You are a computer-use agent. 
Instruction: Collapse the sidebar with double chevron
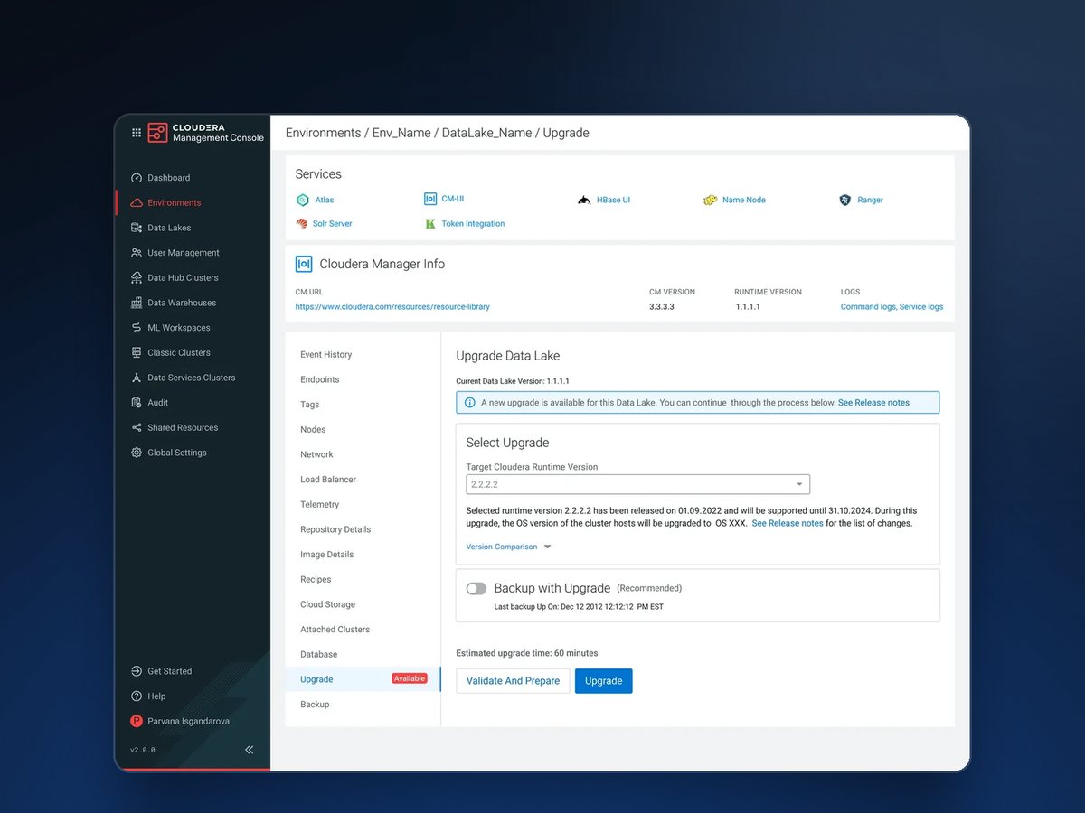pos(250,750)
